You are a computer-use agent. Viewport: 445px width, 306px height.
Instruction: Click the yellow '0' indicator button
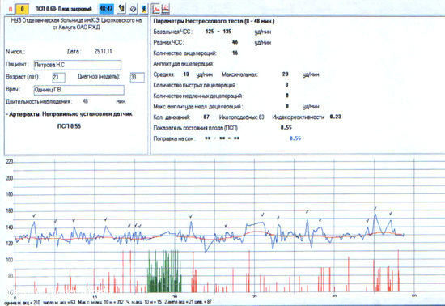click(22, 9)
